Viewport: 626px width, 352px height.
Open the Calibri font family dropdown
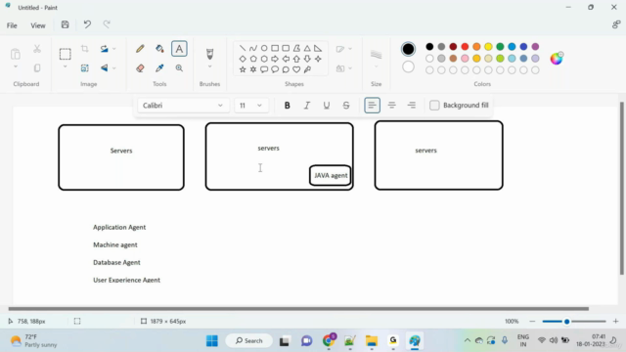pyautogui.click(x=183, y=106)
